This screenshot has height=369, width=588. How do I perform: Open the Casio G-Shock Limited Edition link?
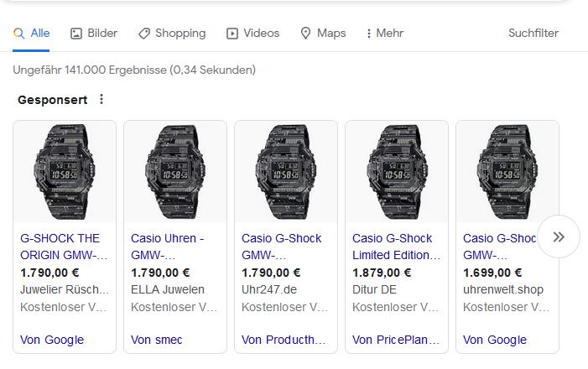tap(396, 247)
